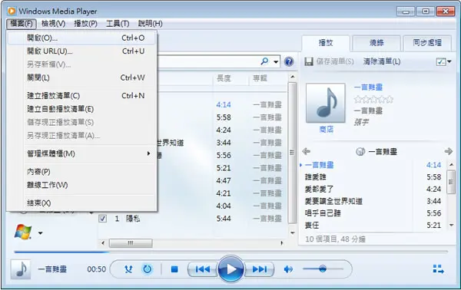461x290 pixels.
Task: Open the 工具(T) menu
Action: tap(118, 24)
